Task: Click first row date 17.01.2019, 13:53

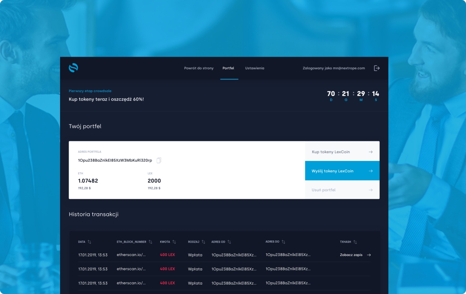Action: pyautogui.click(x=93, y=255)
